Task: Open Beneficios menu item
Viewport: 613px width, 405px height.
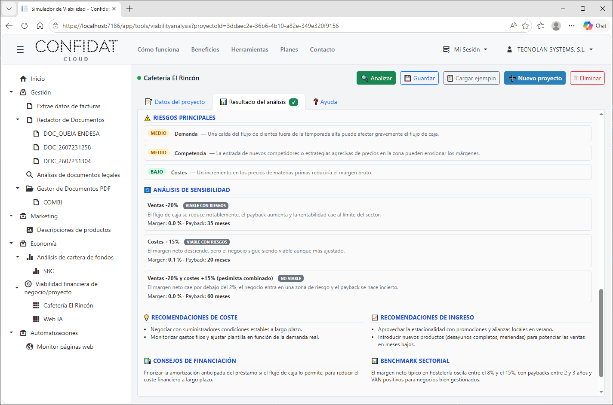Action: tap(205, 50)
